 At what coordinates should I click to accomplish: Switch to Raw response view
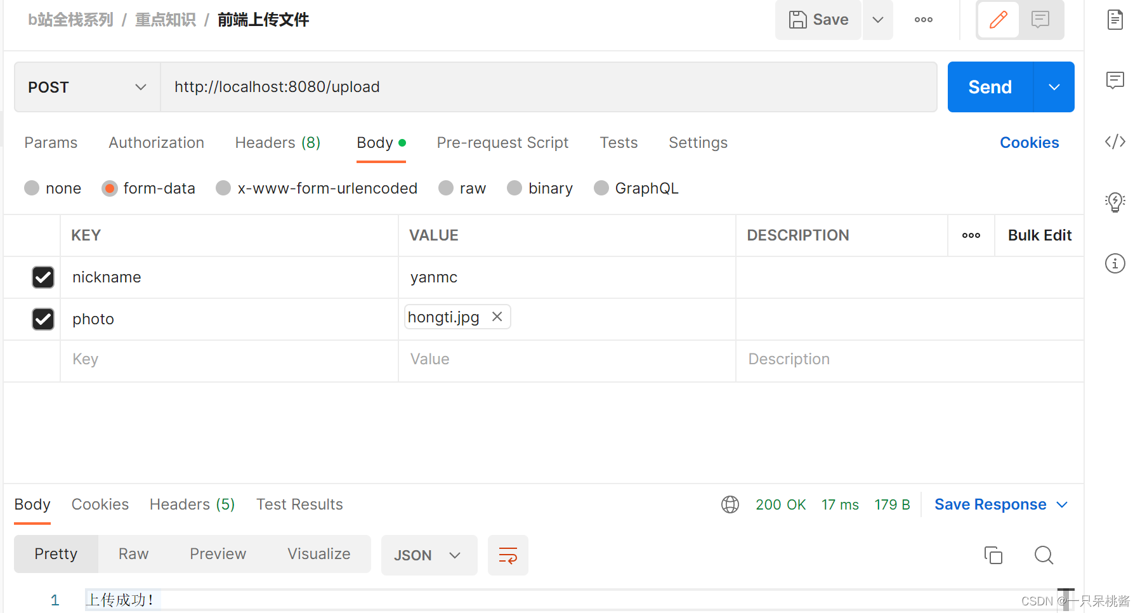coord(134,554)
